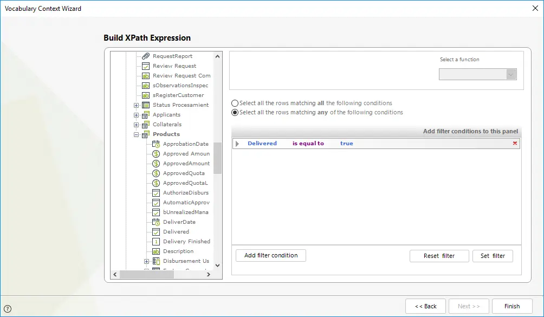Click the Add filter condition button

(x=270, y=255)
